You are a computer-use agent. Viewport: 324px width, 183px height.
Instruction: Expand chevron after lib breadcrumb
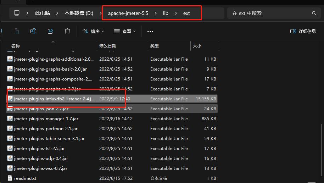coord(176,13)
